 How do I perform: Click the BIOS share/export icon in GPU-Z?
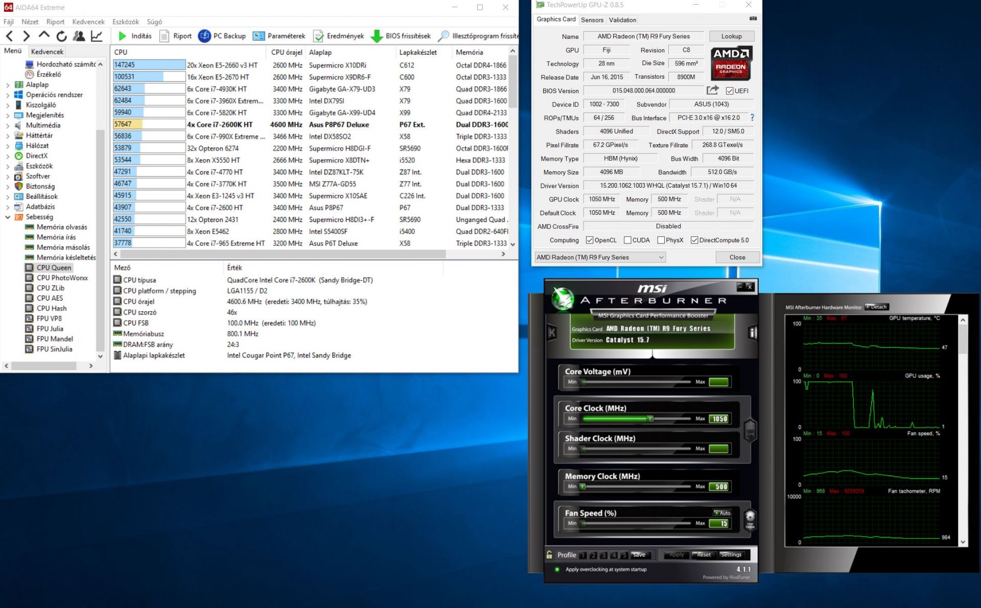[712, 91]
